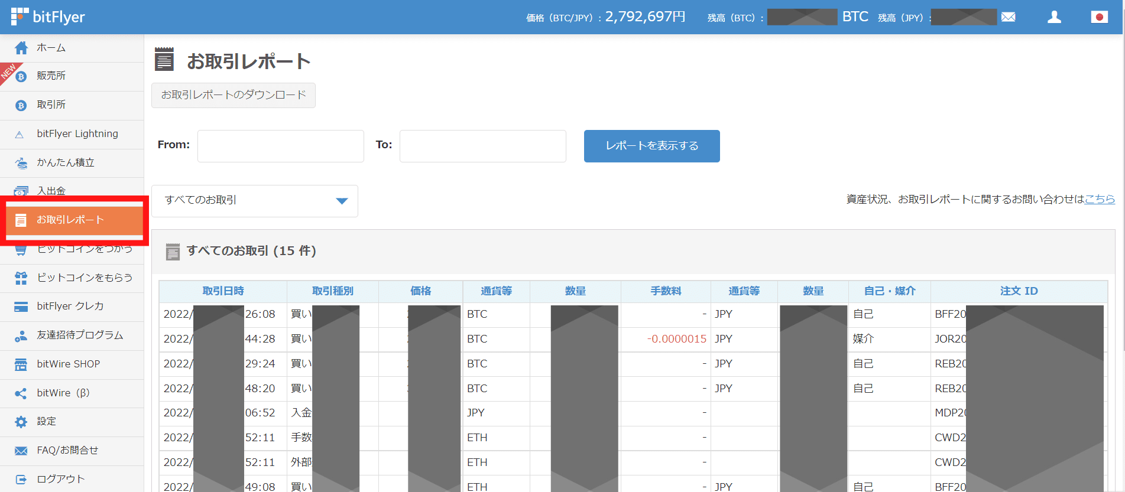Click the かんたん積立 coins icon
The height and width of the screenshot is (492, 1125).
21,163
